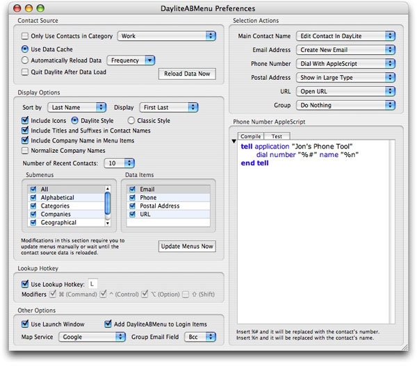Check Quit Daylite After Data Load
Image resolution: width=417 pixels, height=366 pixels.
pyautogui.click(x=25, y=72)
